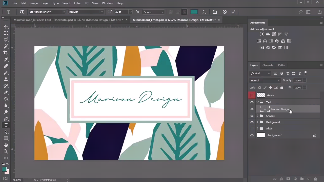Viewport: 324px width, 182px height.
Task: Open the Filter menu
Action: tap(77, 3)
